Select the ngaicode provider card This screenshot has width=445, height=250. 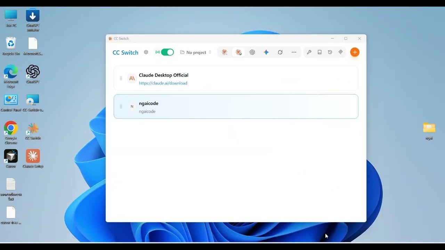point(236,107)
